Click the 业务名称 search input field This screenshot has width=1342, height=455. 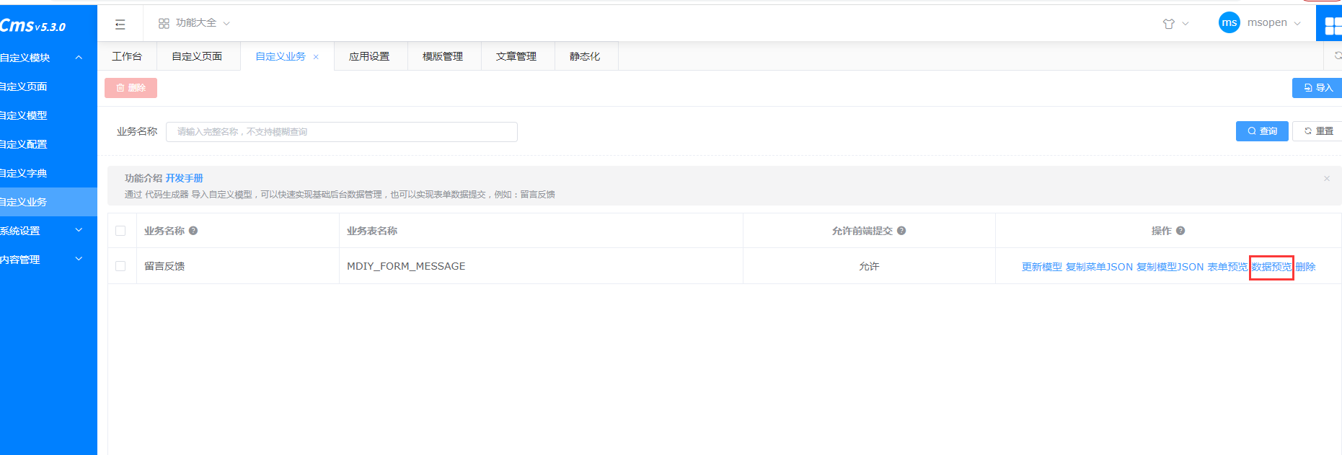tap(341, 132)
